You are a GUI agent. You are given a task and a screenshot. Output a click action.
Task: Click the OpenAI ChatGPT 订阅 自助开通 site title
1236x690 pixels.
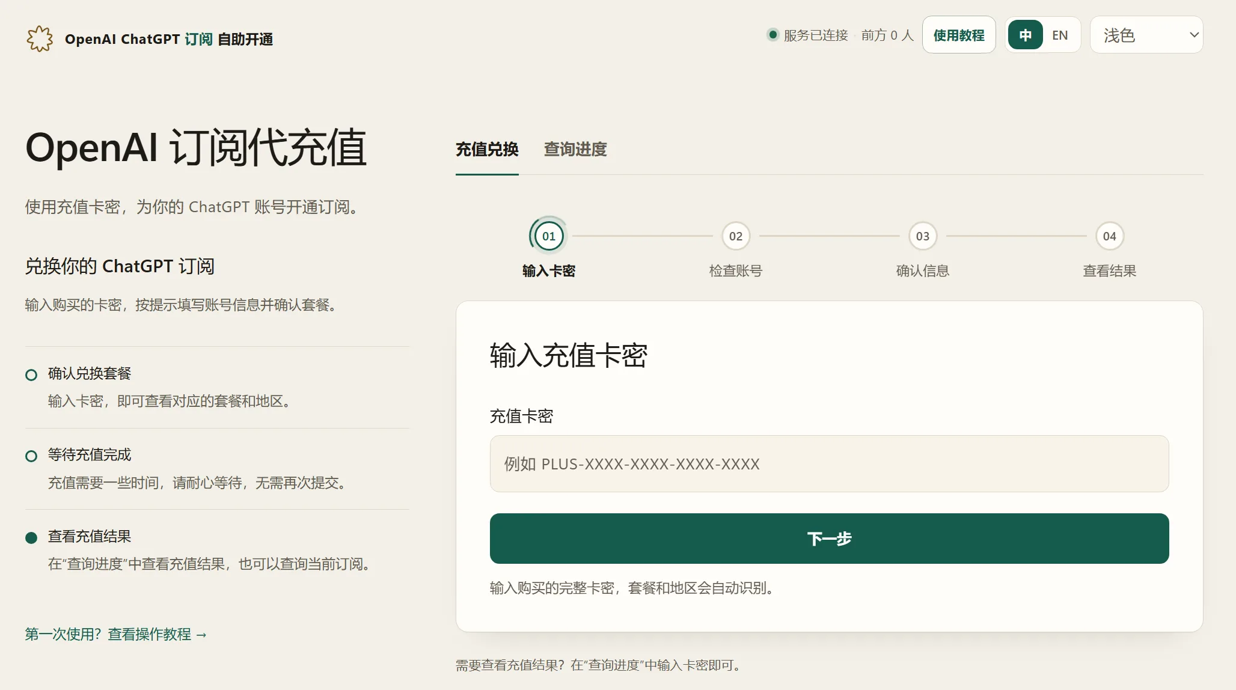pos(169,39)
